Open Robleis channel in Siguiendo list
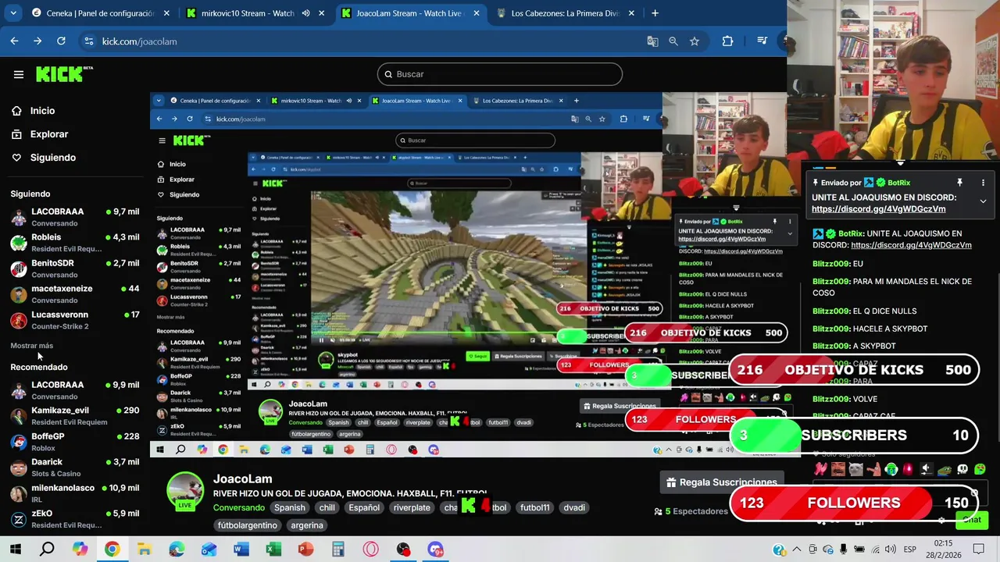Image resolution: width=1000 pixels, height=562 pixels. click(75, 242)
